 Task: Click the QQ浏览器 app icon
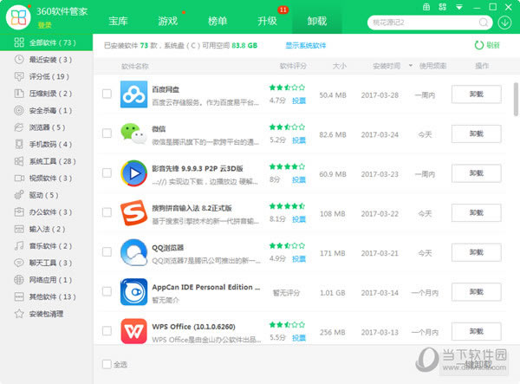(133, 252)
